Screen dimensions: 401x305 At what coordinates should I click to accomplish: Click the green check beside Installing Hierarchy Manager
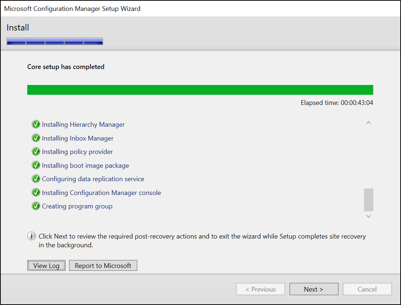tap(36, 124)
